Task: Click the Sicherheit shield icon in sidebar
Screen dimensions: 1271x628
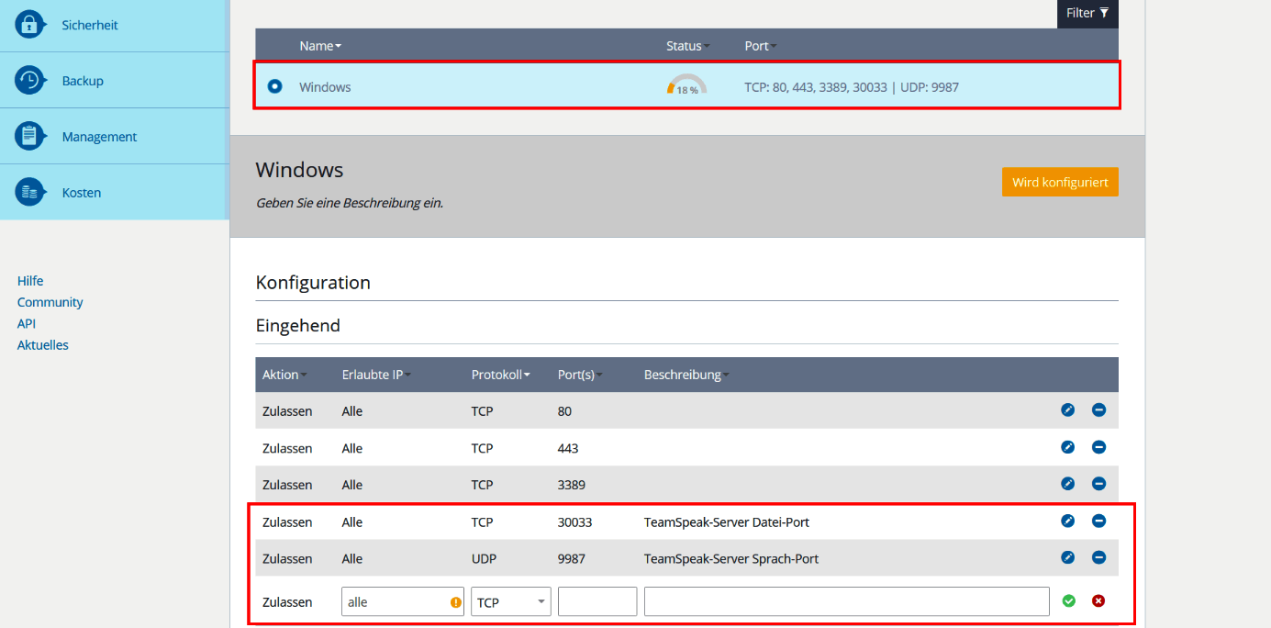Action: coord(28,24)
